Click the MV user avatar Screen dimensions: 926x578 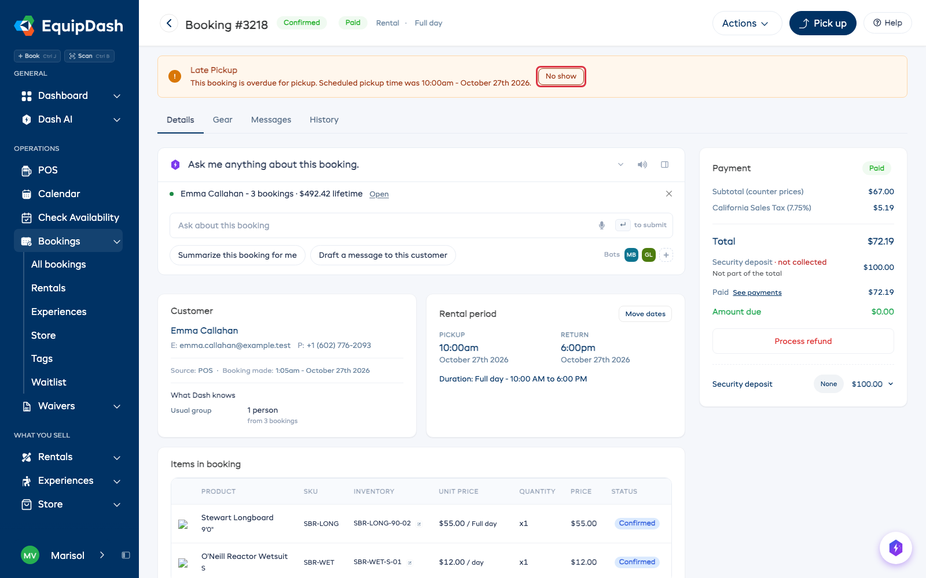[30, 555]
